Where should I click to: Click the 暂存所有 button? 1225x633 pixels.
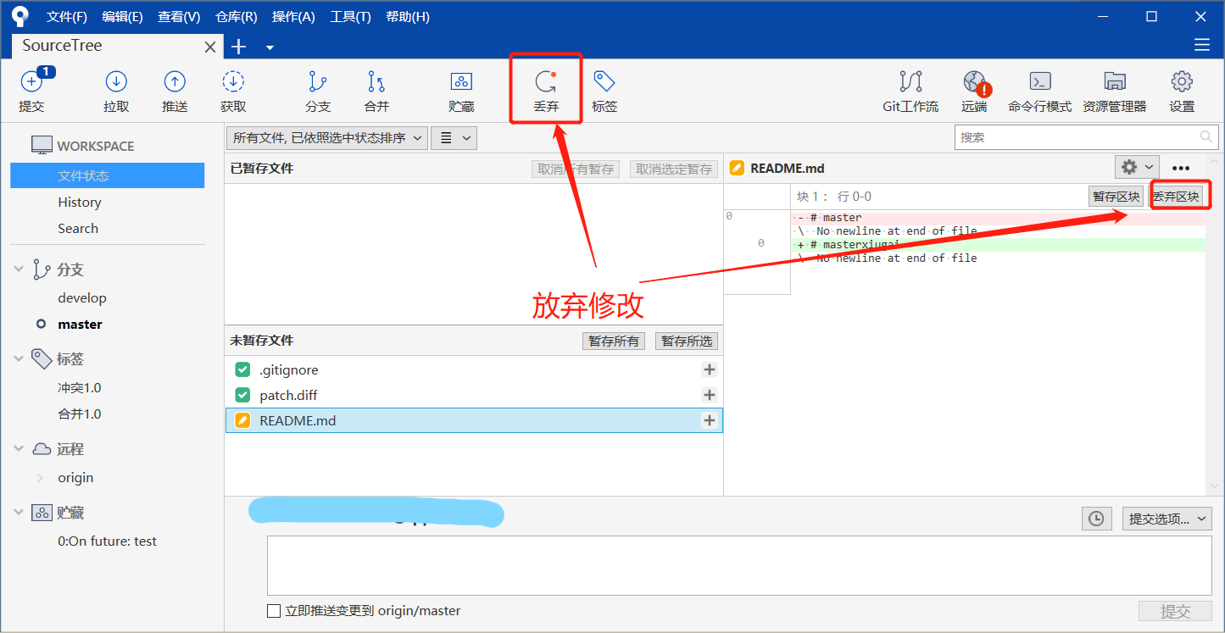[x=614, y=341]
